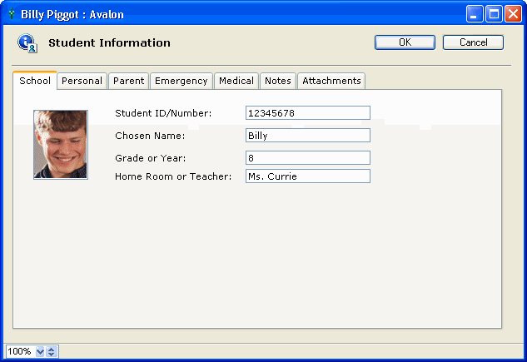
Task: Click the student photo thumbnail
Action: 61,145
